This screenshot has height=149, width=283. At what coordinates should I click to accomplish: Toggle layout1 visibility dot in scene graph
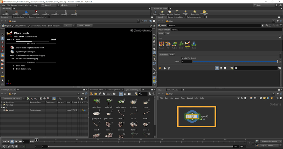(x=85, y=110)
